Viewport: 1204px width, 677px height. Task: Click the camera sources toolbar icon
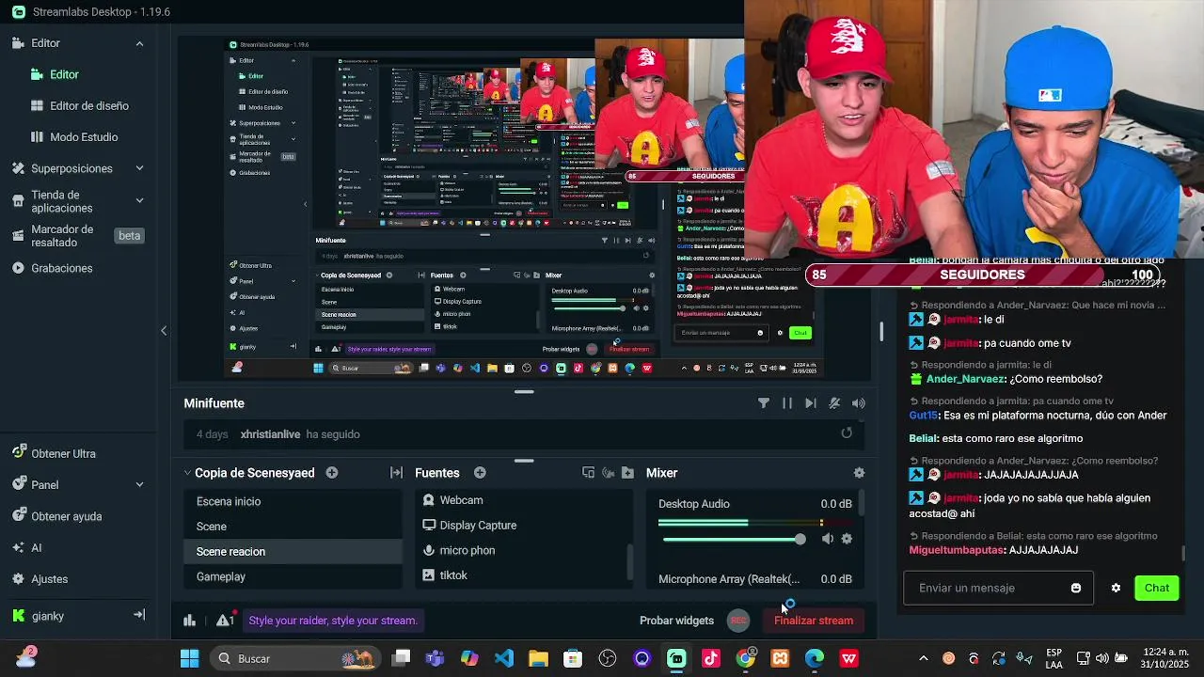[x=608, y=473]
